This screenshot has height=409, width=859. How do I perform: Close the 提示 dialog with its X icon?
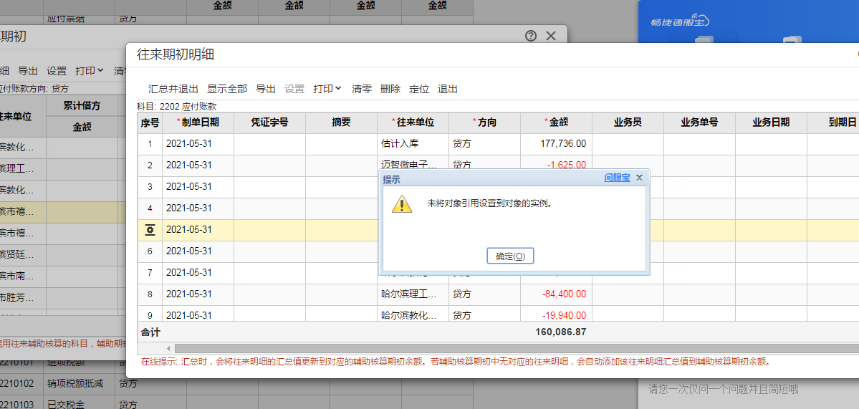click(x=639, y=178)
